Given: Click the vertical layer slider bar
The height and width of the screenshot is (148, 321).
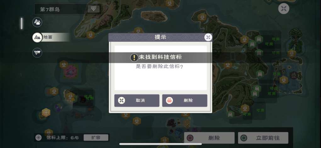Looking at the screenshot, I should pyautogui.click(x=21, y=23).
